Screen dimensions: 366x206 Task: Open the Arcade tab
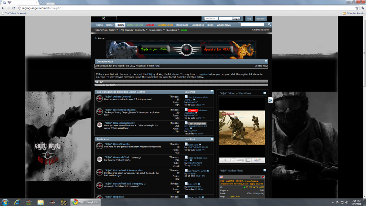coord(150,25)
